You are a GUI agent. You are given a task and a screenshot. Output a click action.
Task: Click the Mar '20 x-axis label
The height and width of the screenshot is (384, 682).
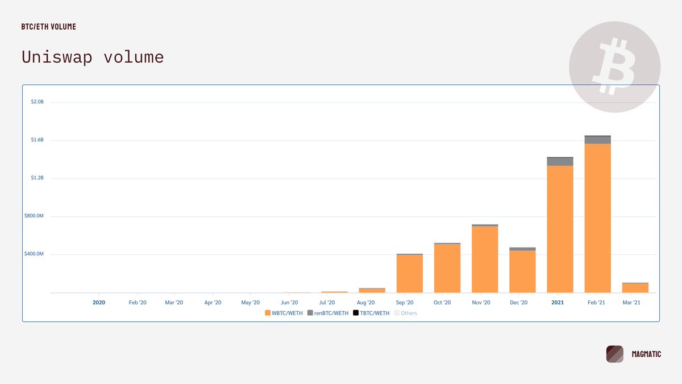pos(174,303)
